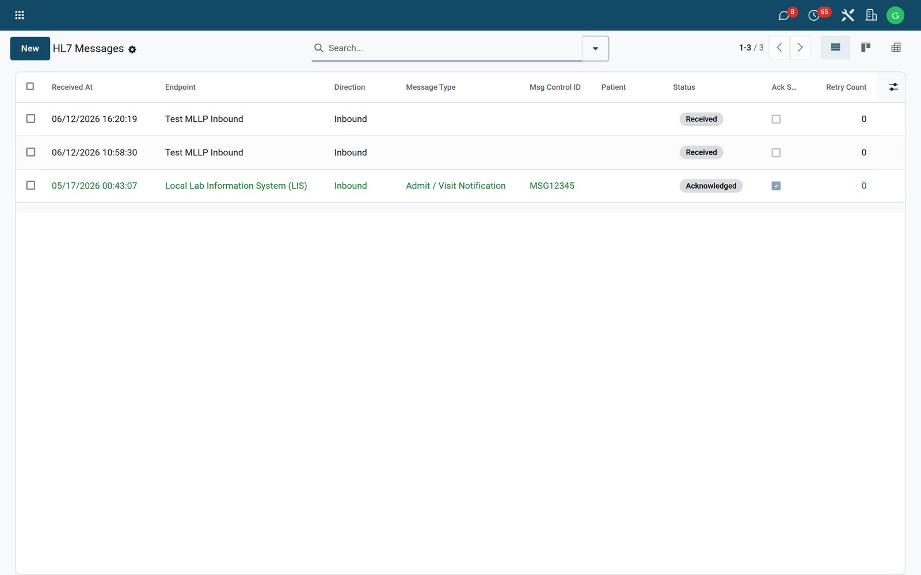921x575 pixels.
Task: Open the developer tools wrench icon
Action: pyautogui.click(x=847, y=15)
